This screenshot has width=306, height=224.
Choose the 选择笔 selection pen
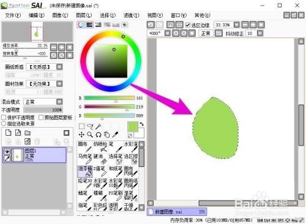115,159
